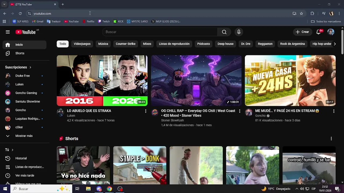Open Goncho Gaming subscription
The height and width of the screenshot is (193, 344).
(24, 93)
